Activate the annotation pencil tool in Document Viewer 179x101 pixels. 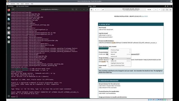pyautogui.click(x=103, y=10)
